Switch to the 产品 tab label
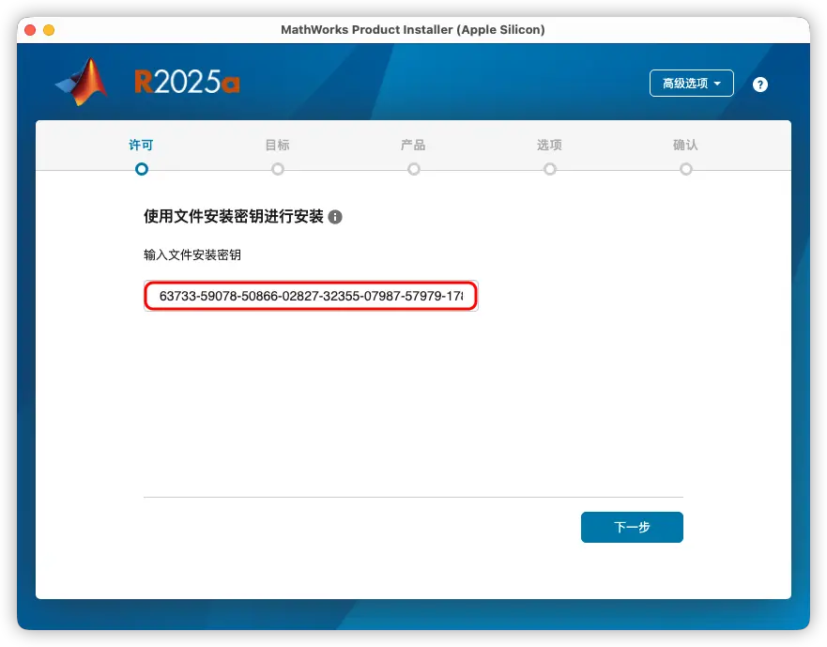 tap(413, 145)
